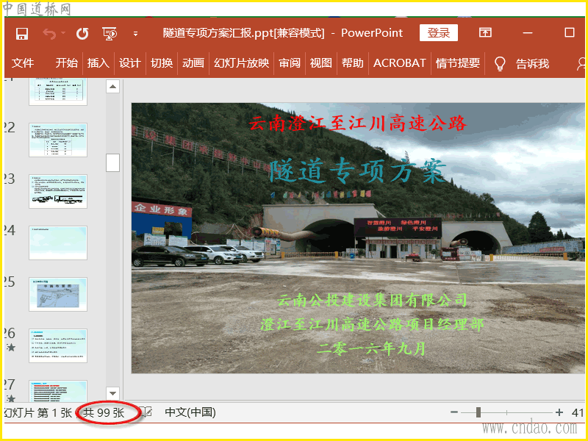This screenshot has width=588, height=441.
Task: Click the zoom slider handle
Action: point(478,412)
